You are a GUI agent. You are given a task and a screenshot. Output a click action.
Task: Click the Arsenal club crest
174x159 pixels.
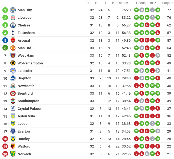click(13, 40)
